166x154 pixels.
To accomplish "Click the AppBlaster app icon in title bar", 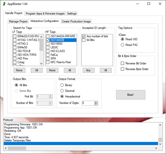I will click(x=4, y=4).
